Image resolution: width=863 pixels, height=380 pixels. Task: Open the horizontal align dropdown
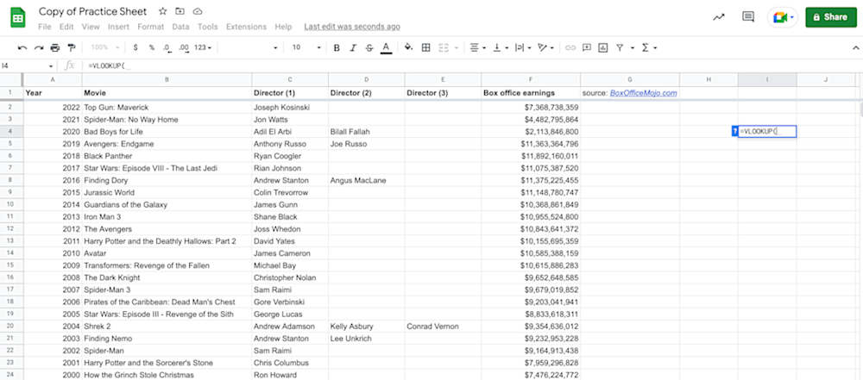(477, 48)
